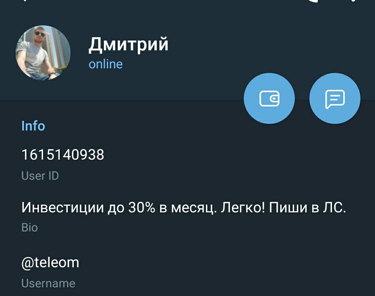Tap the Username label
This screenshot has height=296, width=375.
[x=48, y=283]
